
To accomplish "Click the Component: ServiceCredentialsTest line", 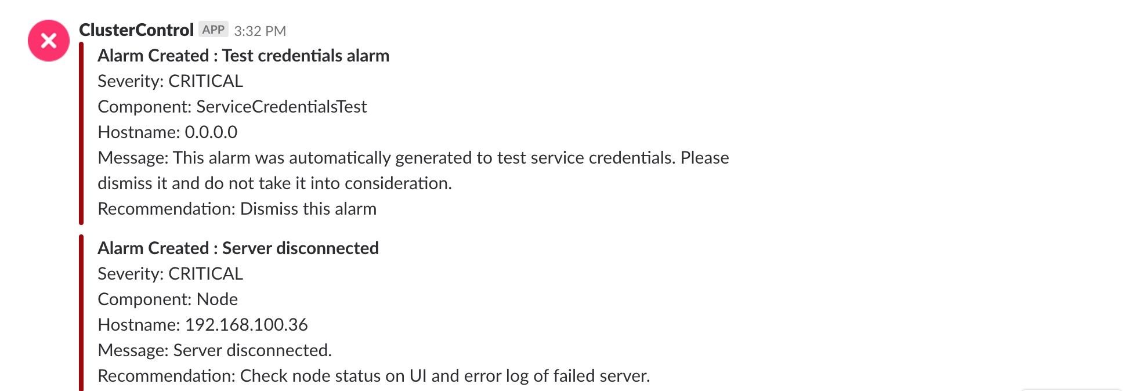I will [232, 107].
